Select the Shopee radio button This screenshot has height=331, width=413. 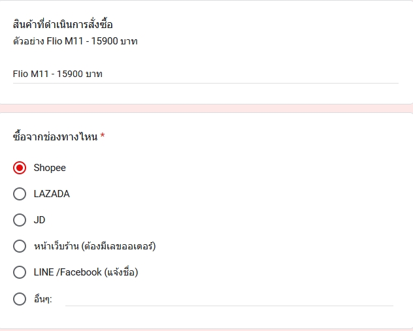pyautogui.click(x=20, y=168)
